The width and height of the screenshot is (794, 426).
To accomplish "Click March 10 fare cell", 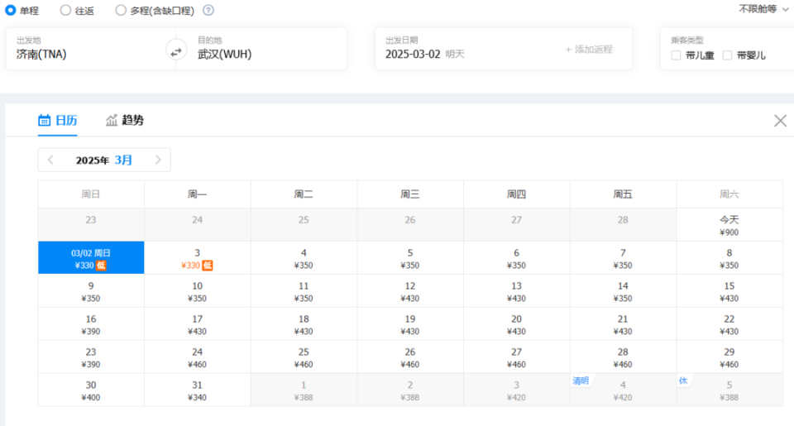I will click(198, 291).
